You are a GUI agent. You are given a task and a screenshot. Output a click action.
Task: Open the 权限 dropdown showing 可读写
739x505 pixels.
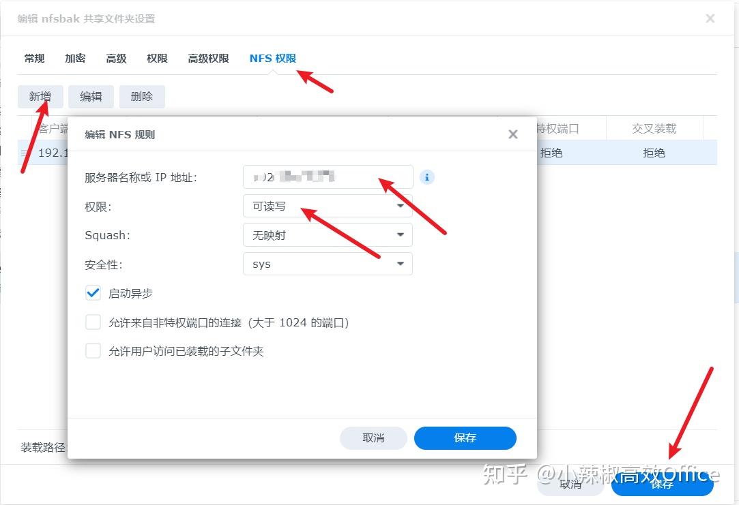tap(328, 206)
